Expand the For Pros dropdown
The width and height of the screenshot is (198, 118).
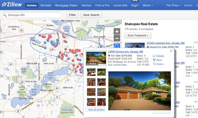click(173, 5)
